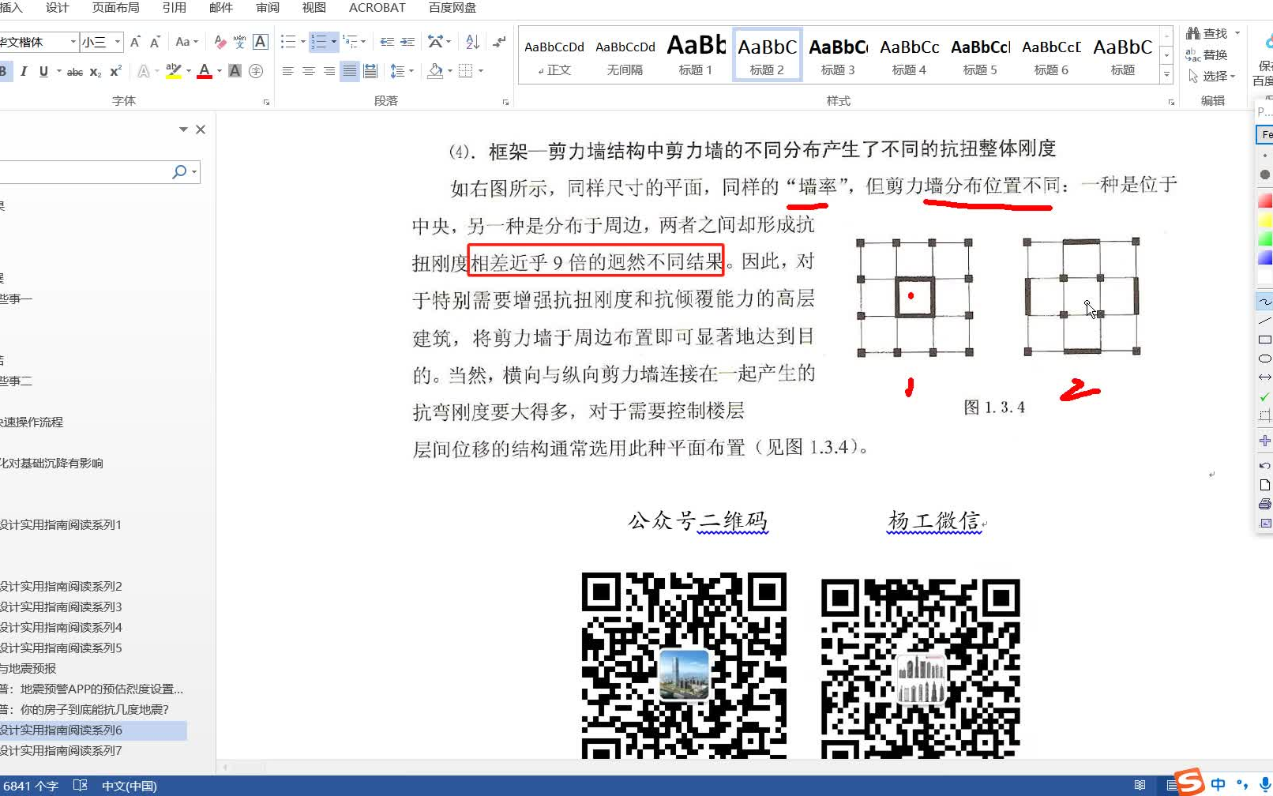Toggle bullet list formatting

(288, 42)
